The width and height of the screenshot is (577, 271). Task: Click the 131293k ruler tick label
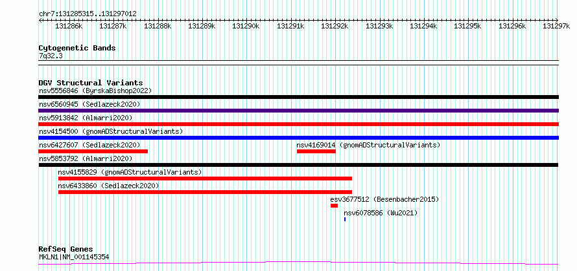pos(379,26)
